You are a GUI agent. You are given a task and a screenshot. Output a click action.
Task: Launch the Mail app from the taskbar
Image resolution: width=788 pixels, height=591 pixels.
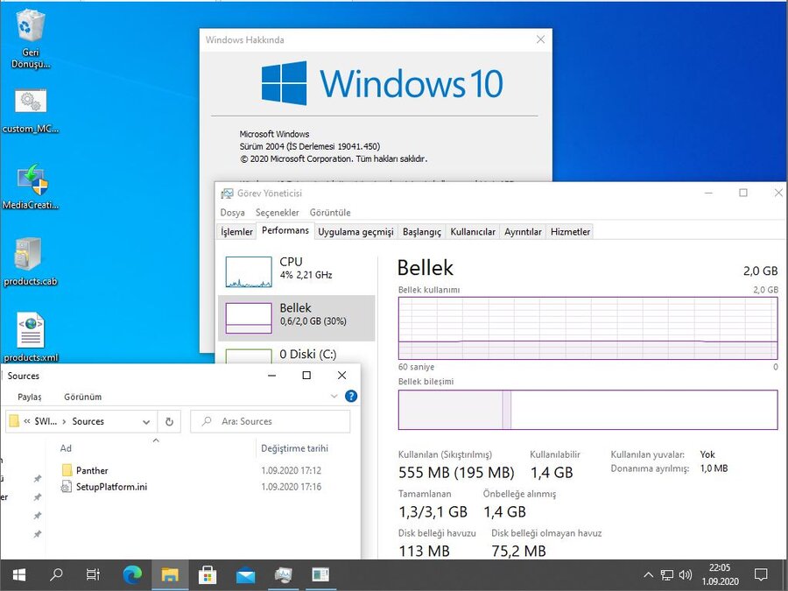pos(245,575)
